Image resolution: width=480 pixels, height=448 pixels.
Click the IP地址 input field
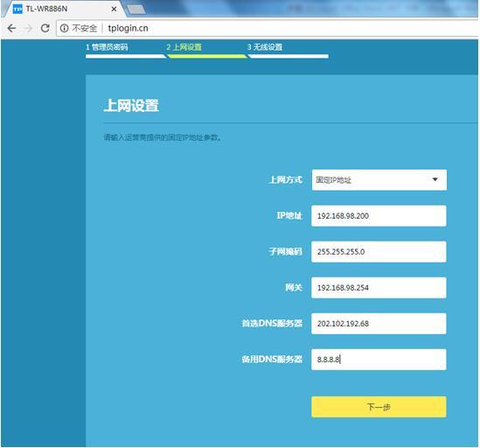379,216
